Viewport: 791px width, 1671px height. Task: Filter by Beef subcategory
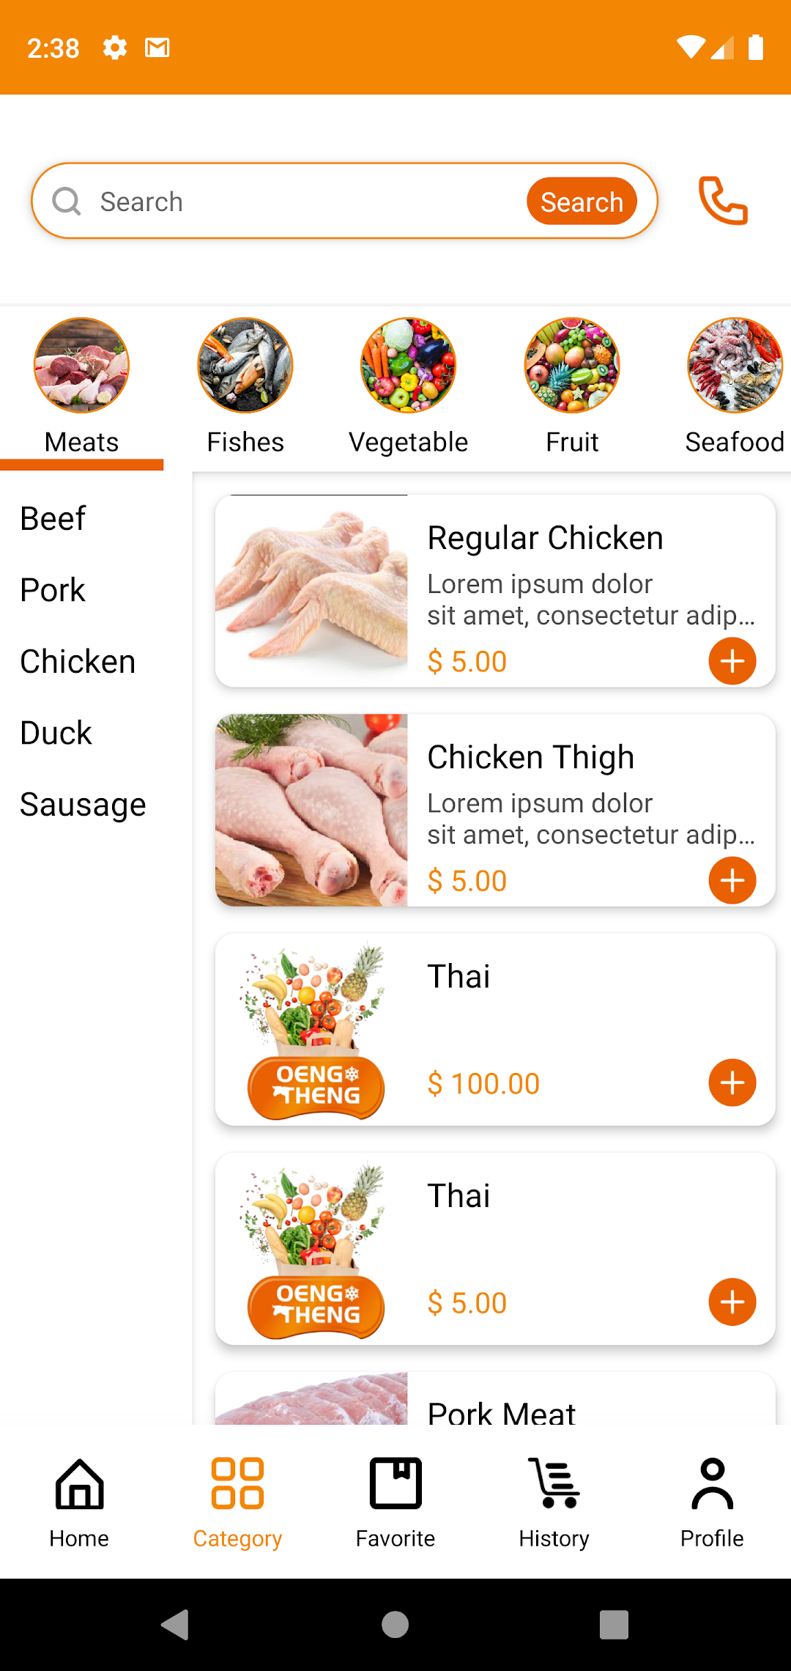pos(53,519)
